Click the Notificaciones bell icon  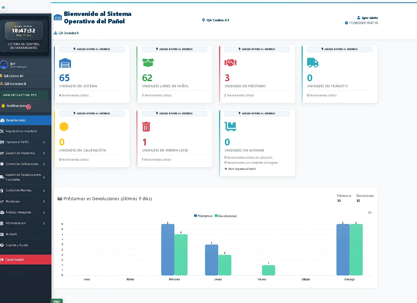(3, 106)
